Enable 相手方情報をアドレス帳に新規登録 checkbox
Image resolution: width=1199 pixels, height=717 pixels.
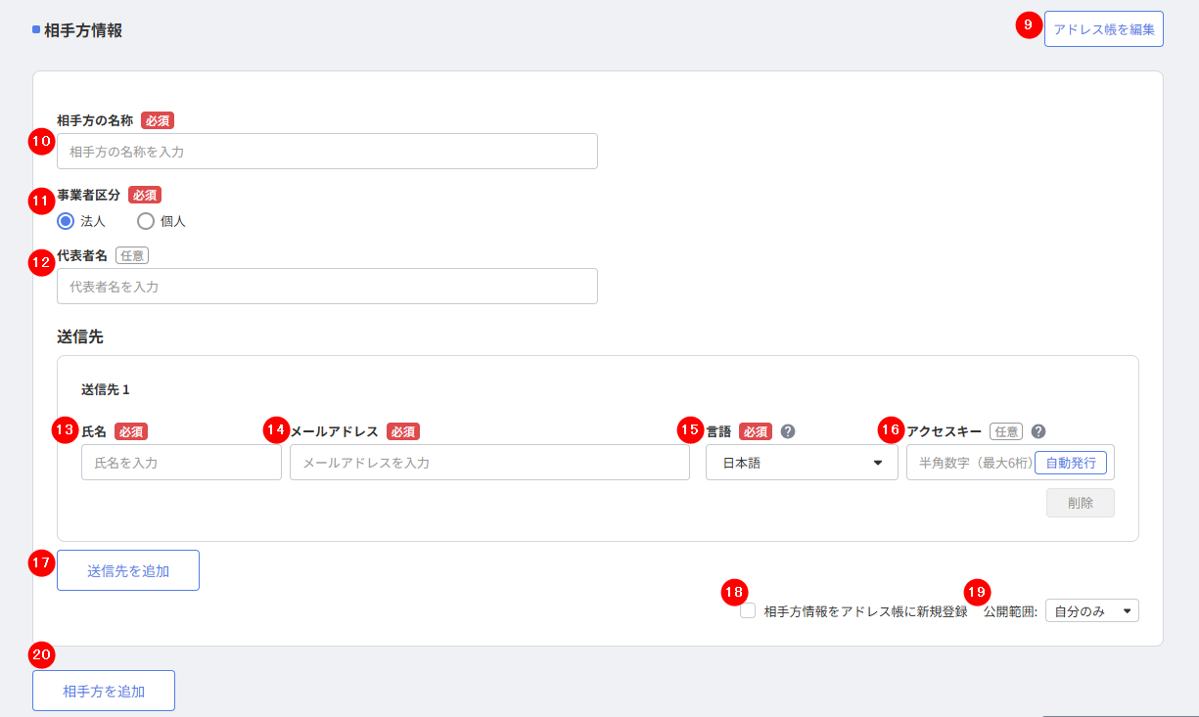[748, 611]
